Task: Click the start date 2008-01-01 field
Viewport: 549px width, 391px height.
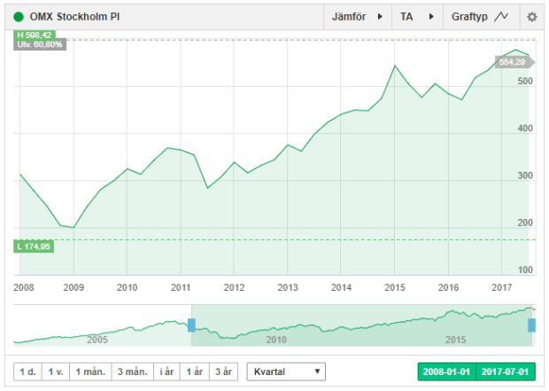Action: pyautogui.click(x=446, y=371)
